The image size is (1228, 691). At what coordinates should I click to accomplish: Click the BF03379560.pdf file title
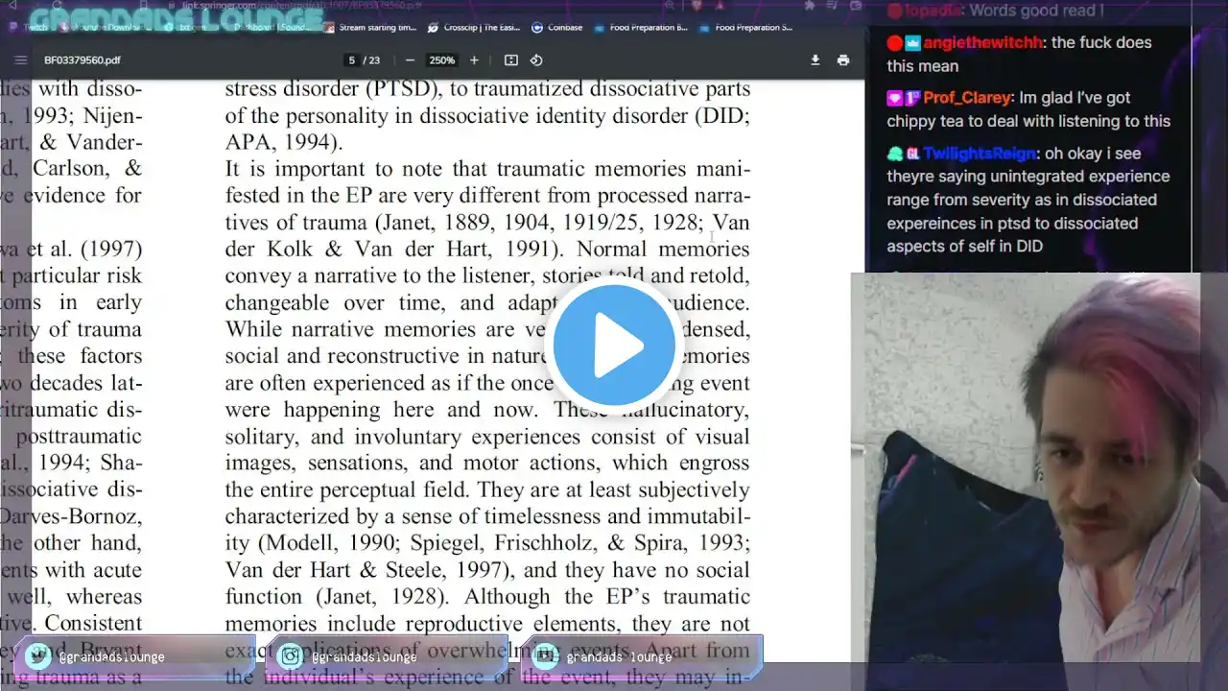(x=83, y=60)
